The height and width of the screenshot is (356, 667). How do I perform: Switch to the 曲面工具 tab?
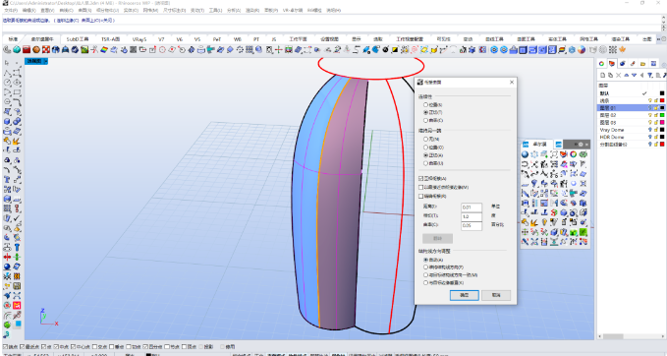[x=526, y=39]
